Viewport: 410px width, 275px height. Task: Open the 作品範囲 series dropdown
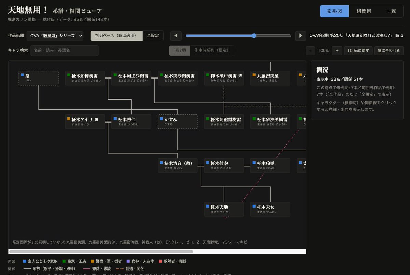[55, 36]
